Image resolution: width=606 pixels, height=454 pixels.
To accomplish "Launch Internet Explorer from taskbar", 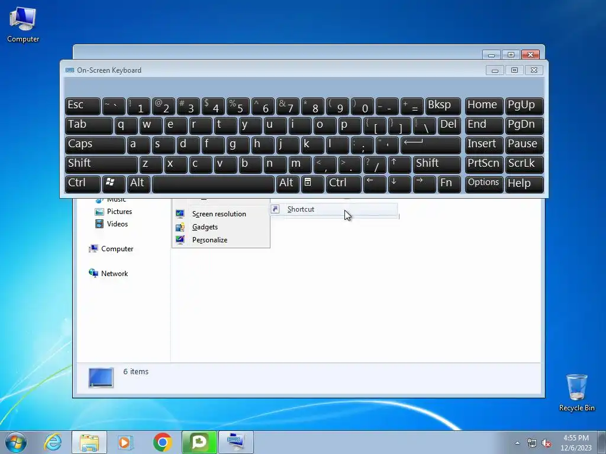I will [x=53, y=442].
